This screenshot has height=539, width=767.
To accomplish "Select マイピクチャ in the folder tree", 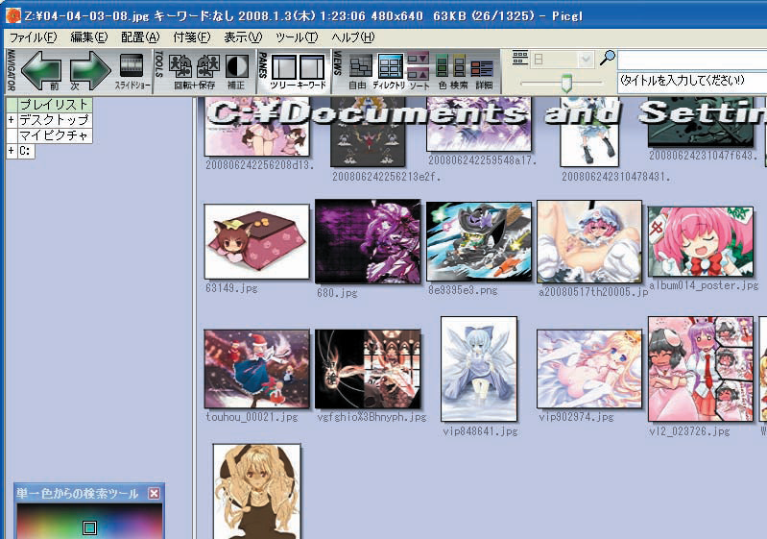I will click(x=55, y=135).
